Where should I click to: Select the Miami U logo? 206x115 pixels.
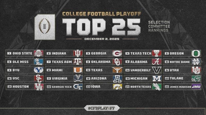tap(77, 70)
